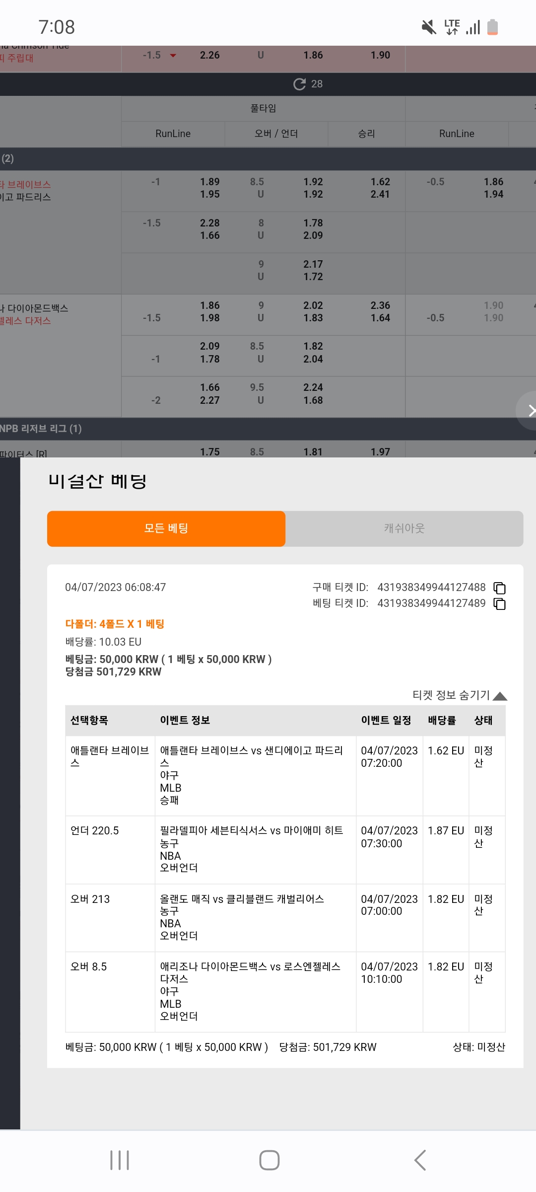Tap the first RunLine column header under 풀타임
This screenshot has height=1192, width=536.
tap(173, 134)
